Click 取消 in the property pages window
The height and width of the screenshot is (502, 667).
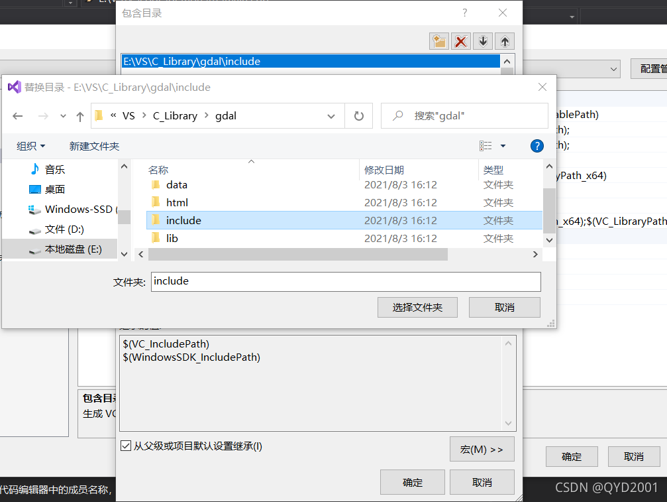click(634, 457)
